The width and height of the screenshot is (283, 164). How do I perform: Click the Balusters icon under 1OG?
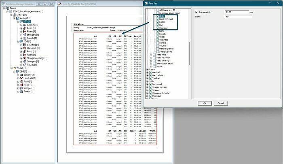point(25,45)
